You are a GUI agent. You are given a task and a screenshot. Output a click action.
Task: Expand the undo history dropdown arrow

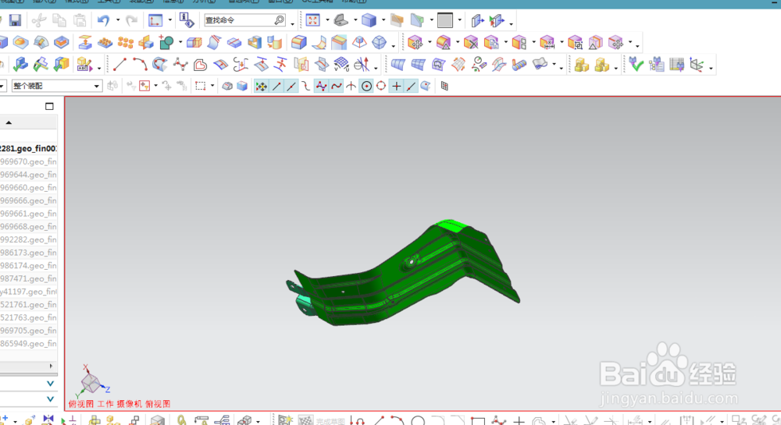click(118, 20)
